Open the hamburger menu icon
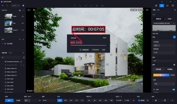Image resolution: width=177 pixels, height=104 pixels. 2,6
